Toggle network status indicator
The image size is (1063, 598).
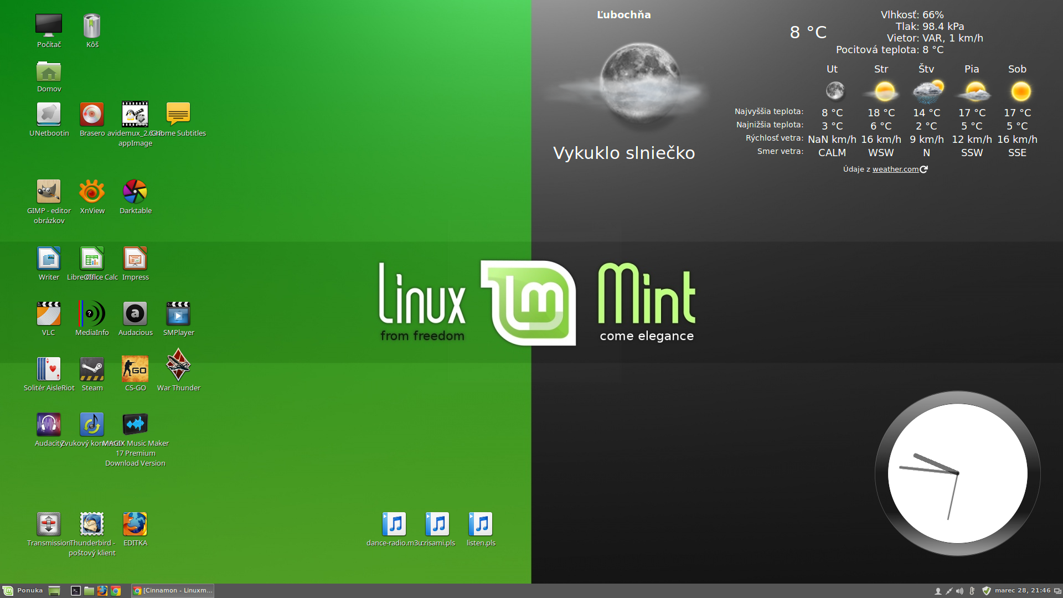(948, 590)
